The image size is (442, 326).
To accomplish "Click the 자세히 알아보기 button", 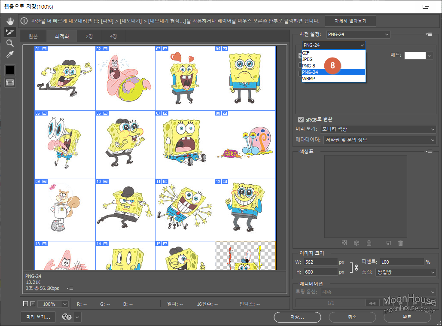I will pos(351,21).
